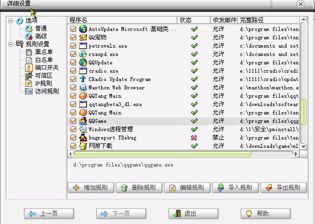Click the qqtangbeta3_dl.exe window icon
Screen dimensions: 315x224
pos(83,104)
